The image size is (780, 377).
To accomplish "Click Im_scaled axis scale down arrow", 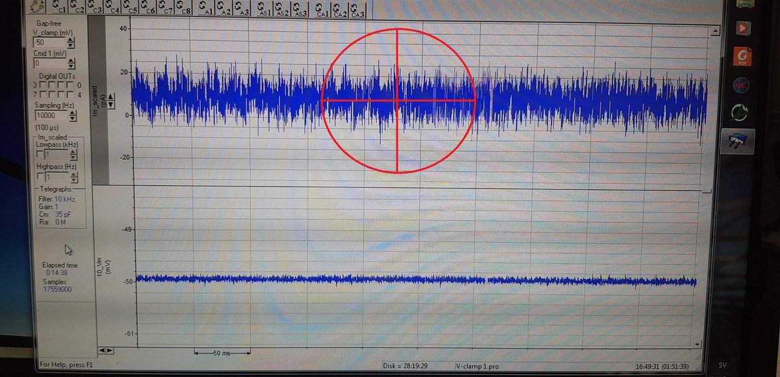I will 110,105.
